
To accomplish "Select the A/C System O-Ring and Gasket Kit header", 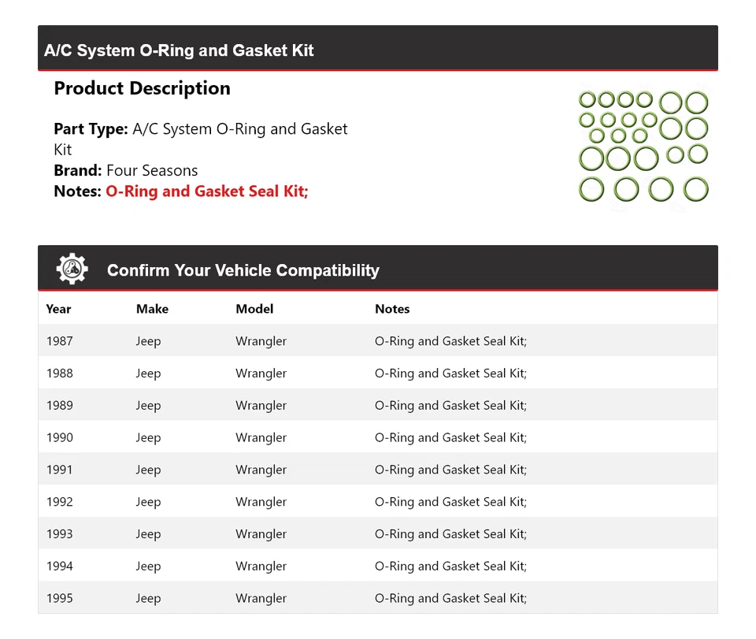I will (x=179, y=50).
